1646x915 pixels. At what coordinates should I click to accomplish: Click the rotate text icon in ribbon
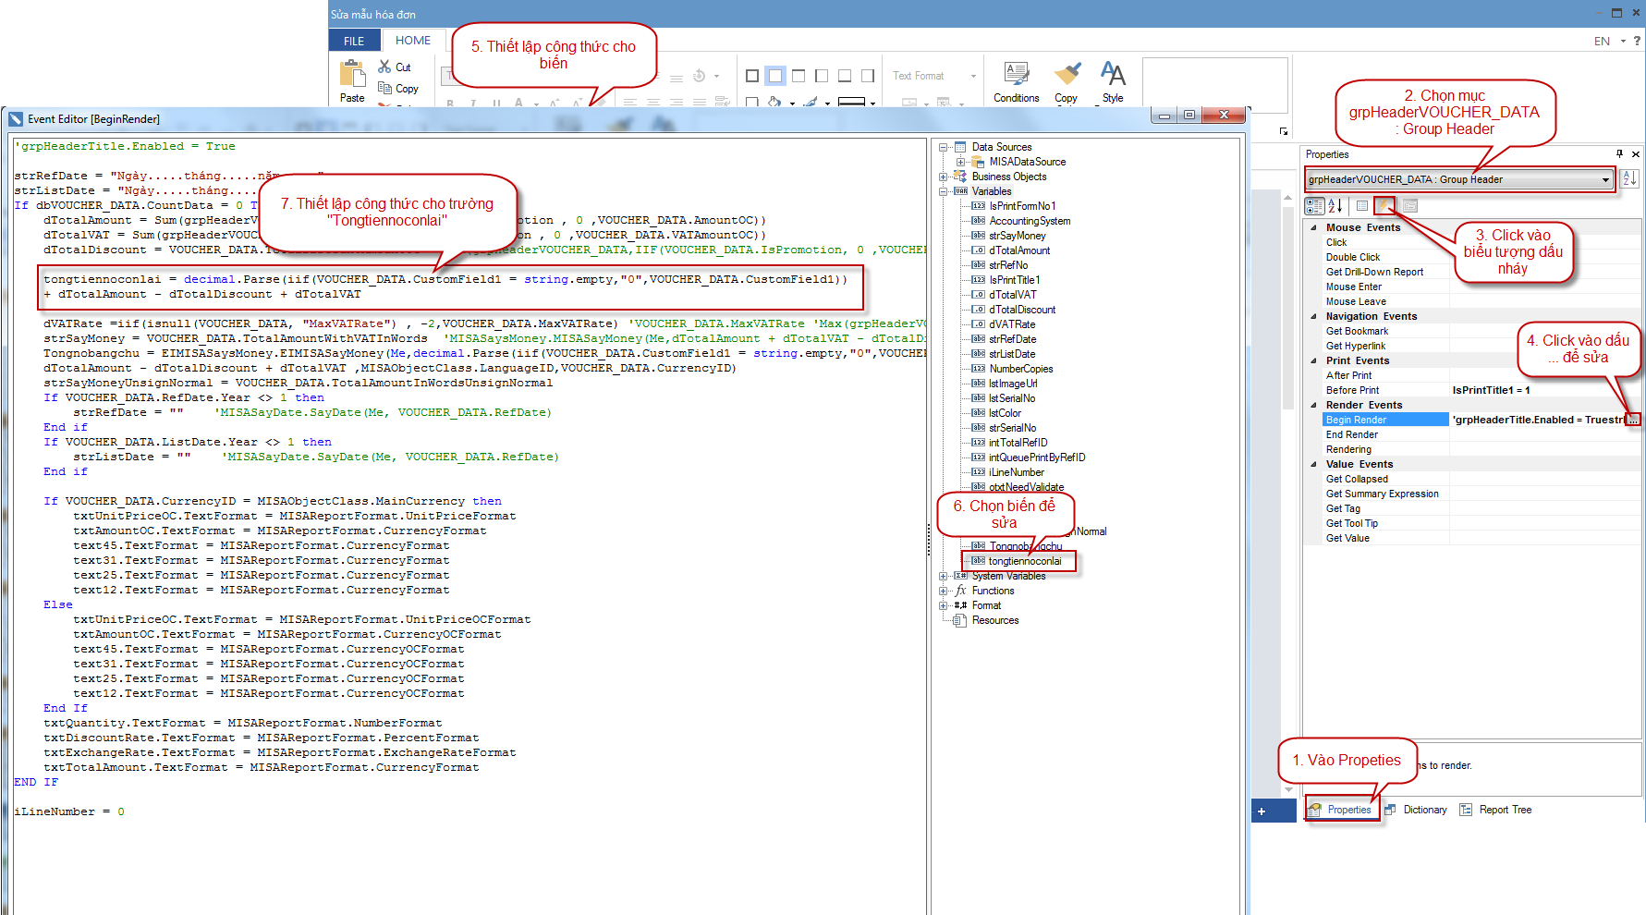point(700,76)
